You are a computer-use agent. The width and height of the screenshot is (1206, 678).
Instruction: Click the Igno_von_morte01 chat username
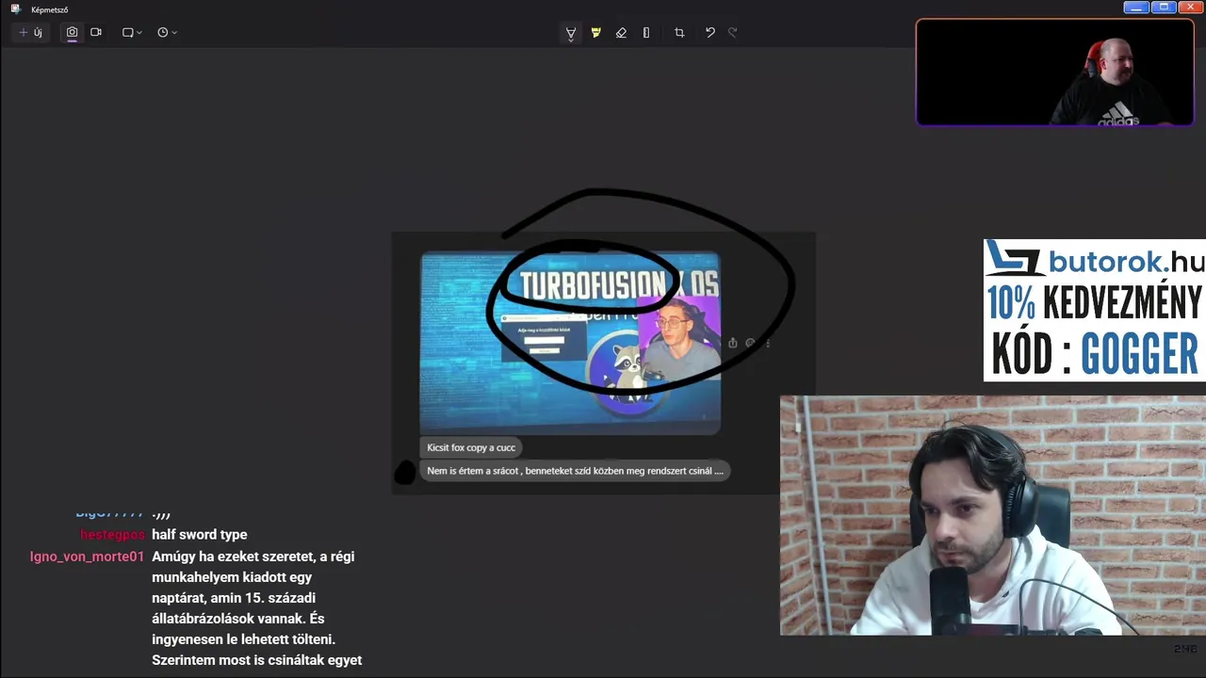click(87, 557)
